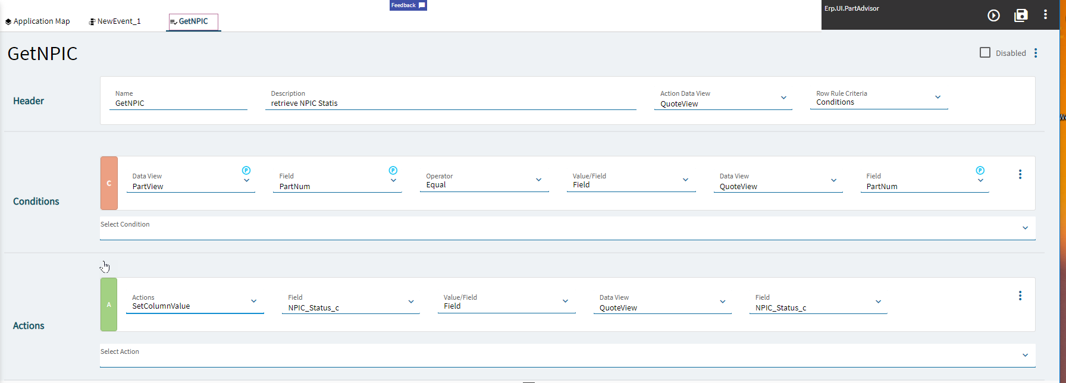Image resolution: width=1066 pixels, height=383 pixels.
Task: Toggle the Disabled checkbox
Action: click(x=985, y=53)
